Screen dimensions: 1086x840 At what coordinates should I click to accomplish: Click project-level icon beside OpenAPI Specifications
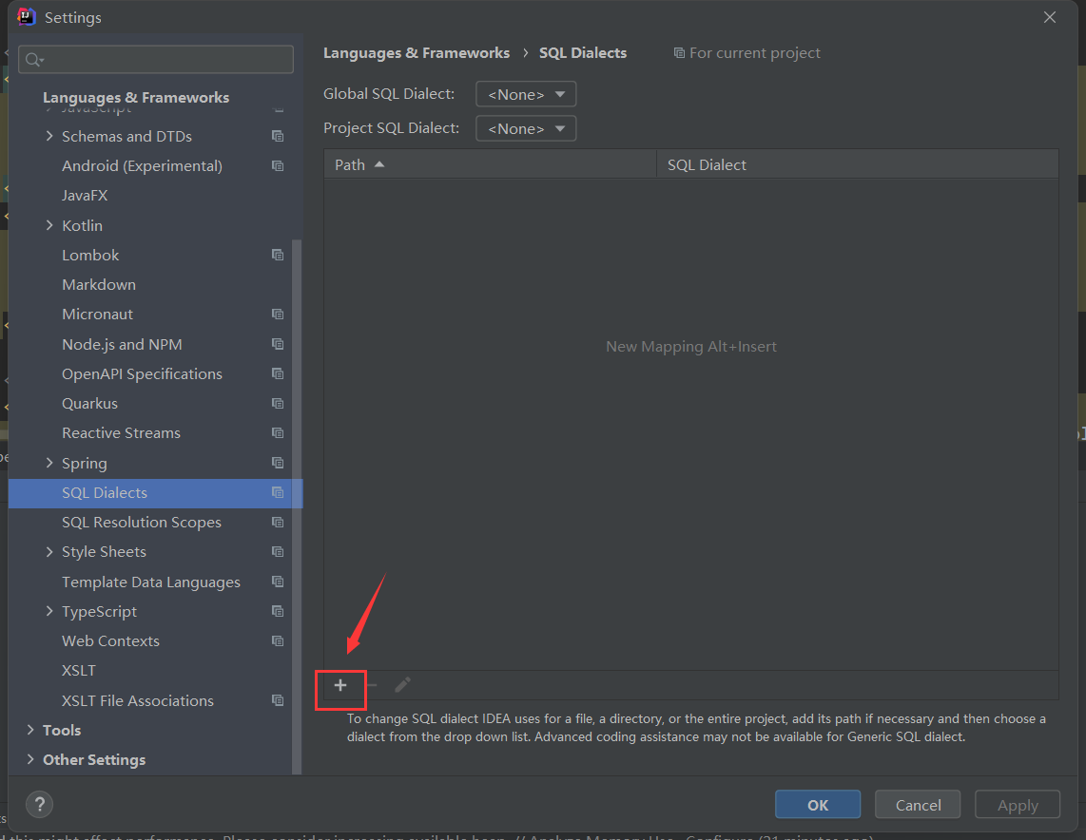[278, 374]
